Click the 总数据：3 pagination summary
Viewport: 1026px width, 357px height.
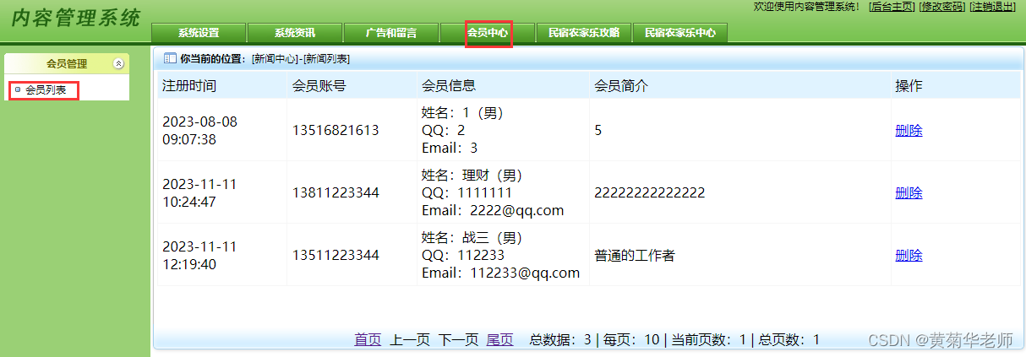560,339
